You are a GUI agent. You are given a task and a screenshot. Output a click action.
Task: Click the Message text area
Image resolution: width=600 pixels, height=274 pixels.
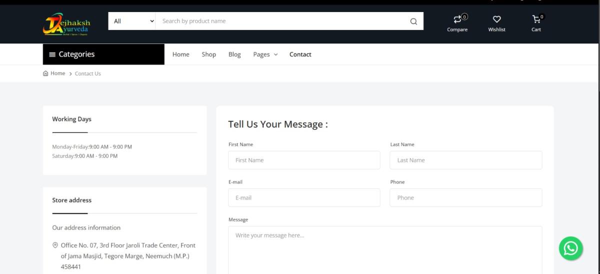(385, 250)
